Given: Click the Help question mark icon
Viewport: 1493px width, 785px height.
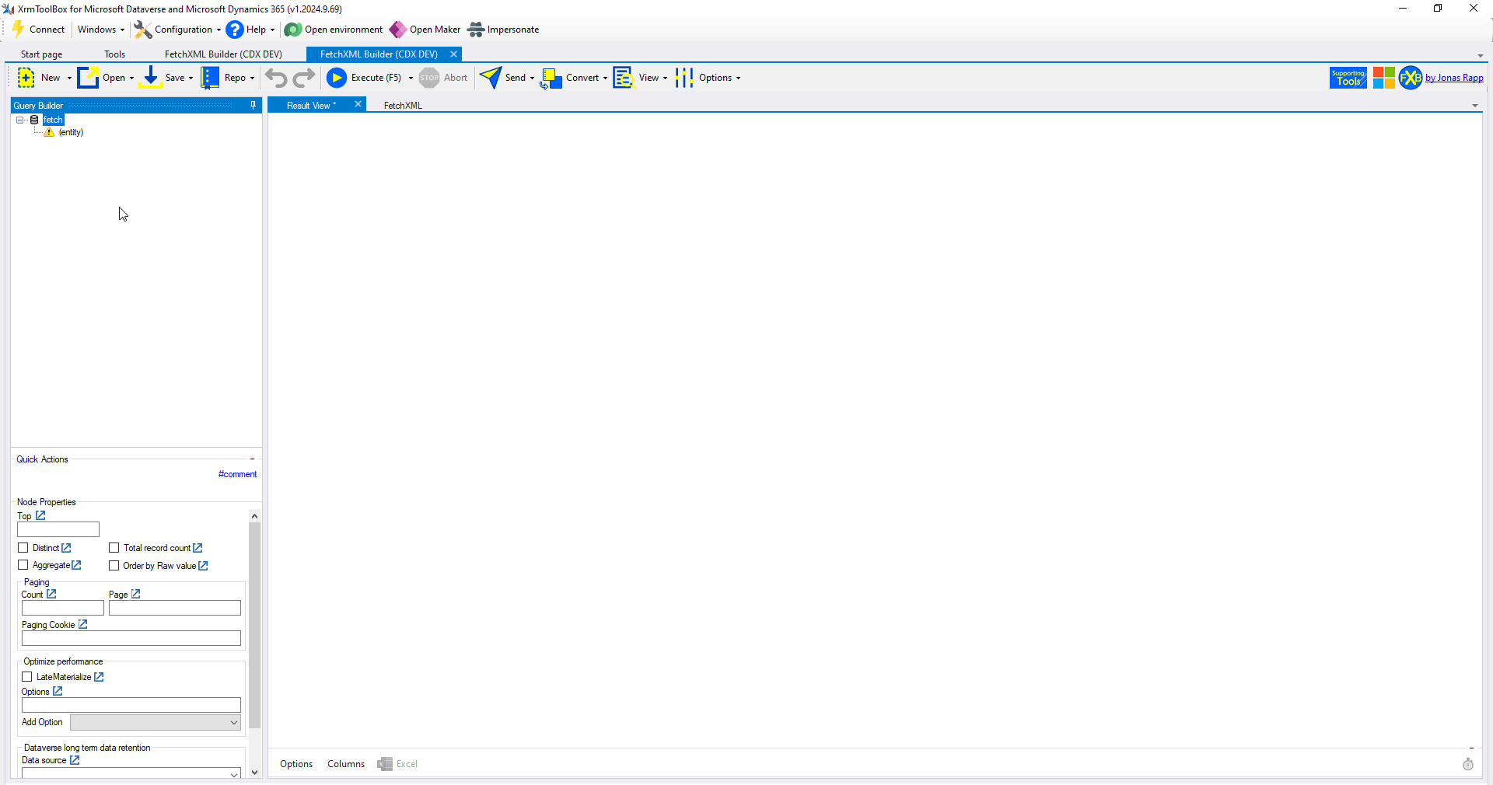Looking at the screenshot, I should [x=235, y=30].
